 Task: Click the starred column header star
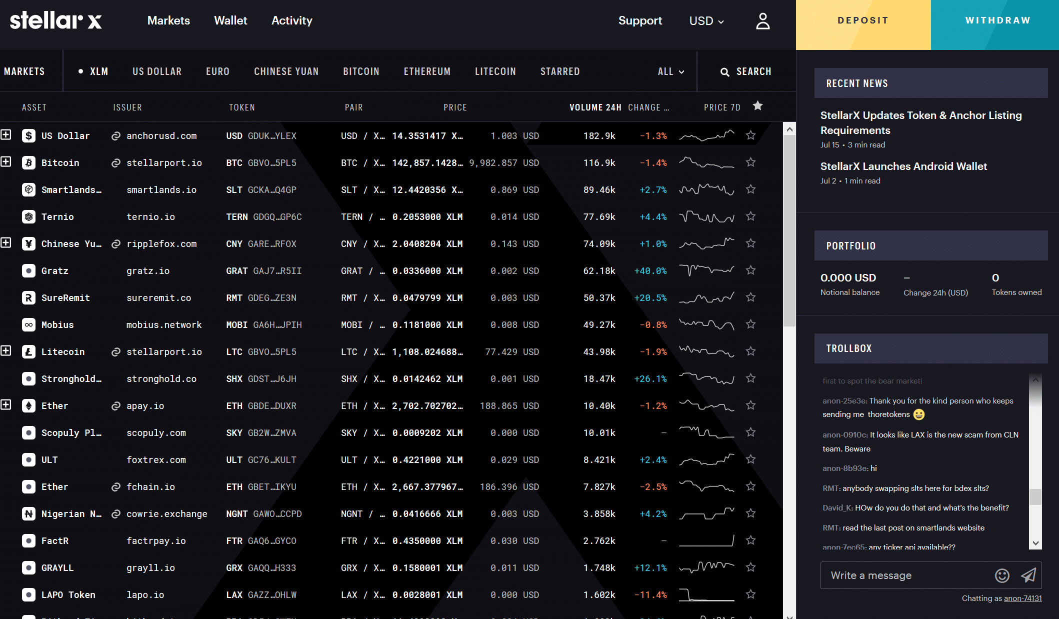758,105
